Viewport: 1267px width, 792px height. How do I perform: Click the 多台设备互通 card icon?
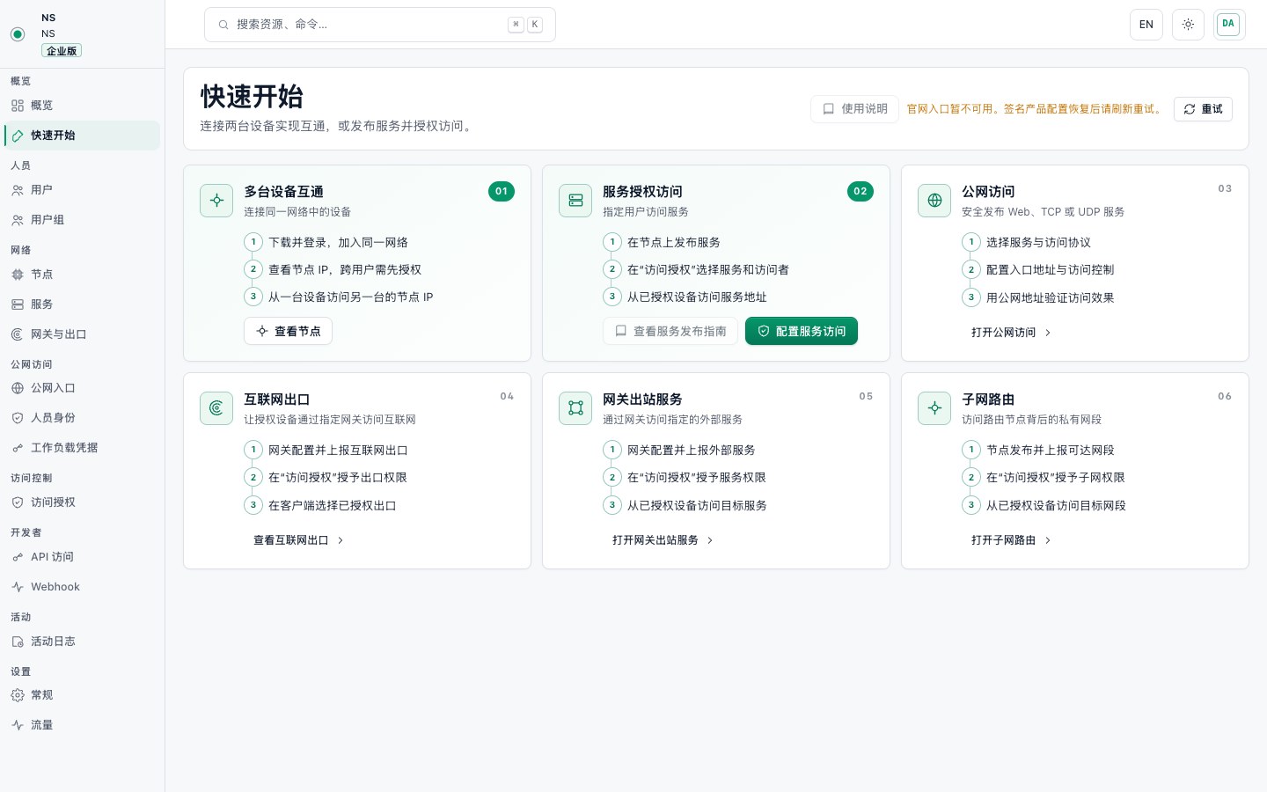tap(216, 201)
